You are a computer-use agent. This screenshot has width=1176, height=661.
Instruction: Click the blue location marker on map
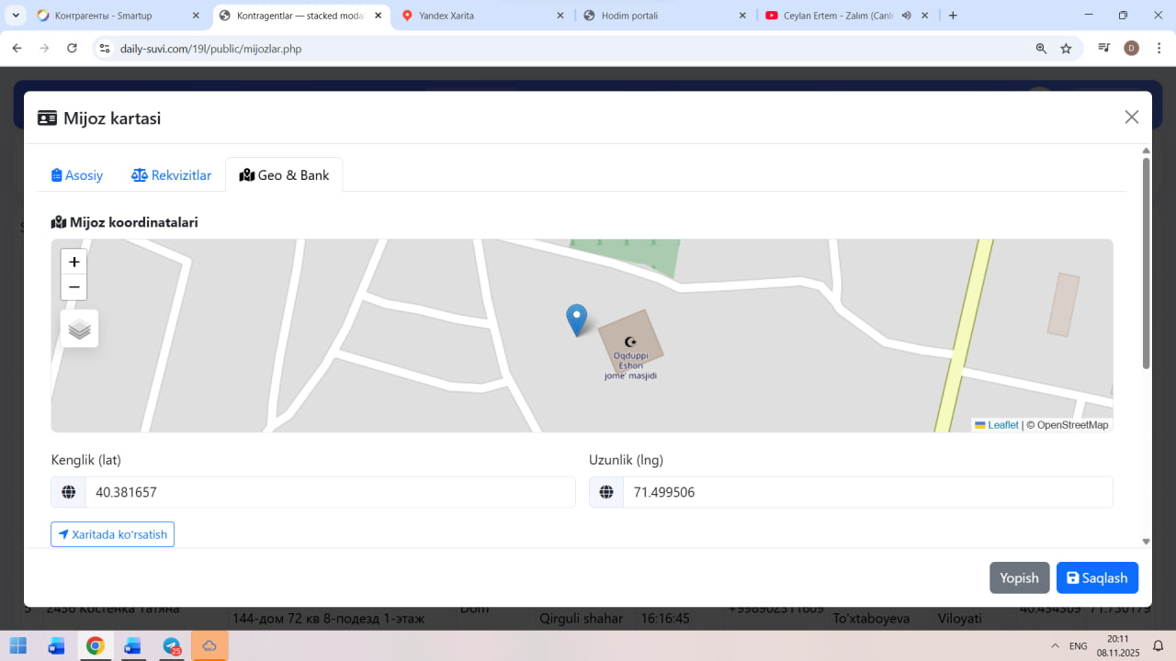pyautogui.click(x=576, y=320)
